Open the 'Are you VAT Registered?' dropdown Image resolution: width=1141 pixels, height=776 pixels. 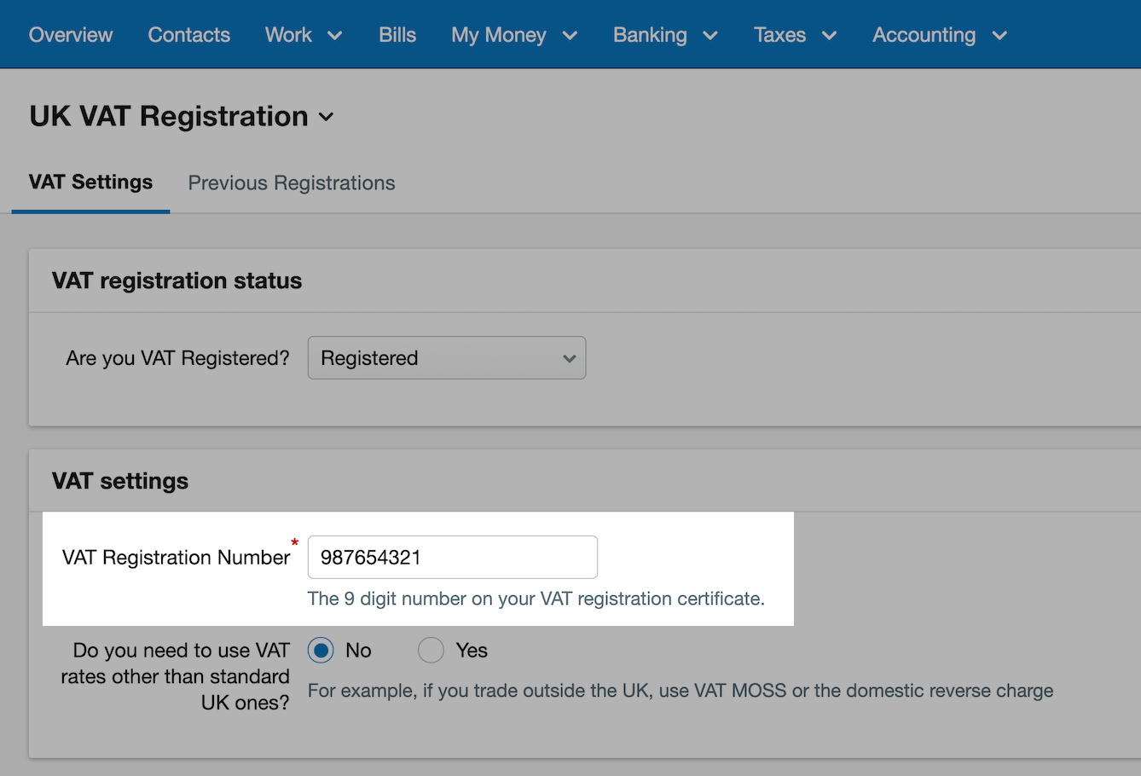tap(446, 357)
